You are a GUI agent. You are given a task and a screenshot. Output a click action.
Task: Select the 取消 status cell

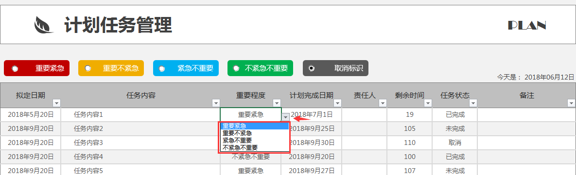[x=455, y=143]
